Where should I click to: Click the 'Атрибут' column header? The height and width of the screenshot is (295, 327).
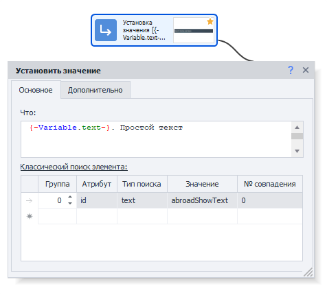(x=97, y=184)
